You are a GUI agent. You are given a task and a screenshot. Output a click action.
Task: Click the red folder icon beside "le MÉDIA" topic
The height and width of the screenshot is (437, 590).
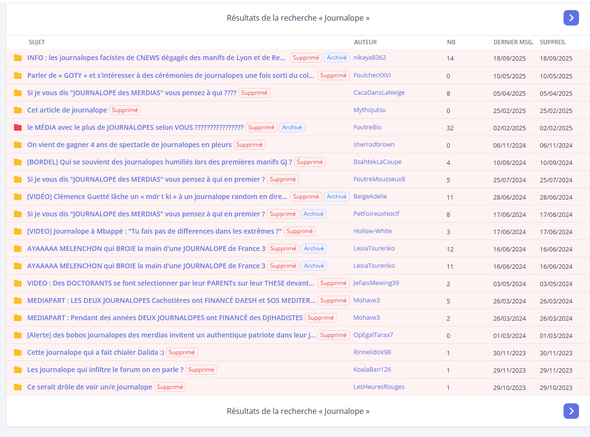point(18,127)
